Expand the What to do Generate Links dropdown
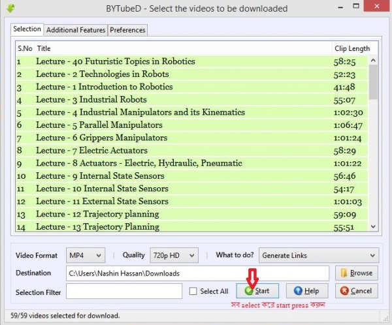Image resolution: width=392 pixels, height=325 pixels. pos(319,255)
